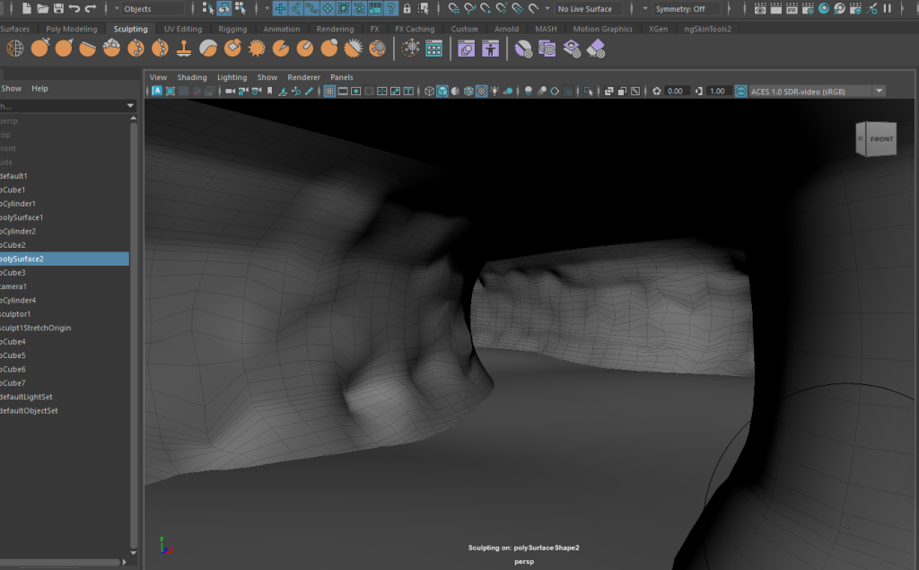The height and width of the screenshot is (570, 919).
Task: Click the FRONT face of the ViewCube
Action: (x=881, y=139)
